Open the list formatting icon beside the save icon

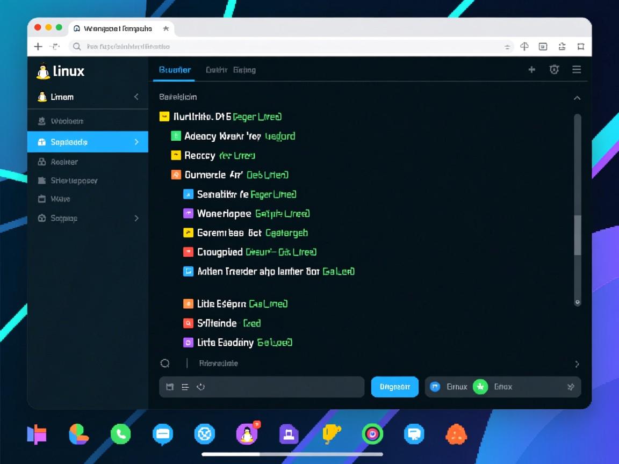point(184,386)
